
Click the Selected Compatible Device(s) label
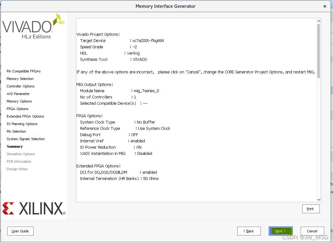pos(108,103)
